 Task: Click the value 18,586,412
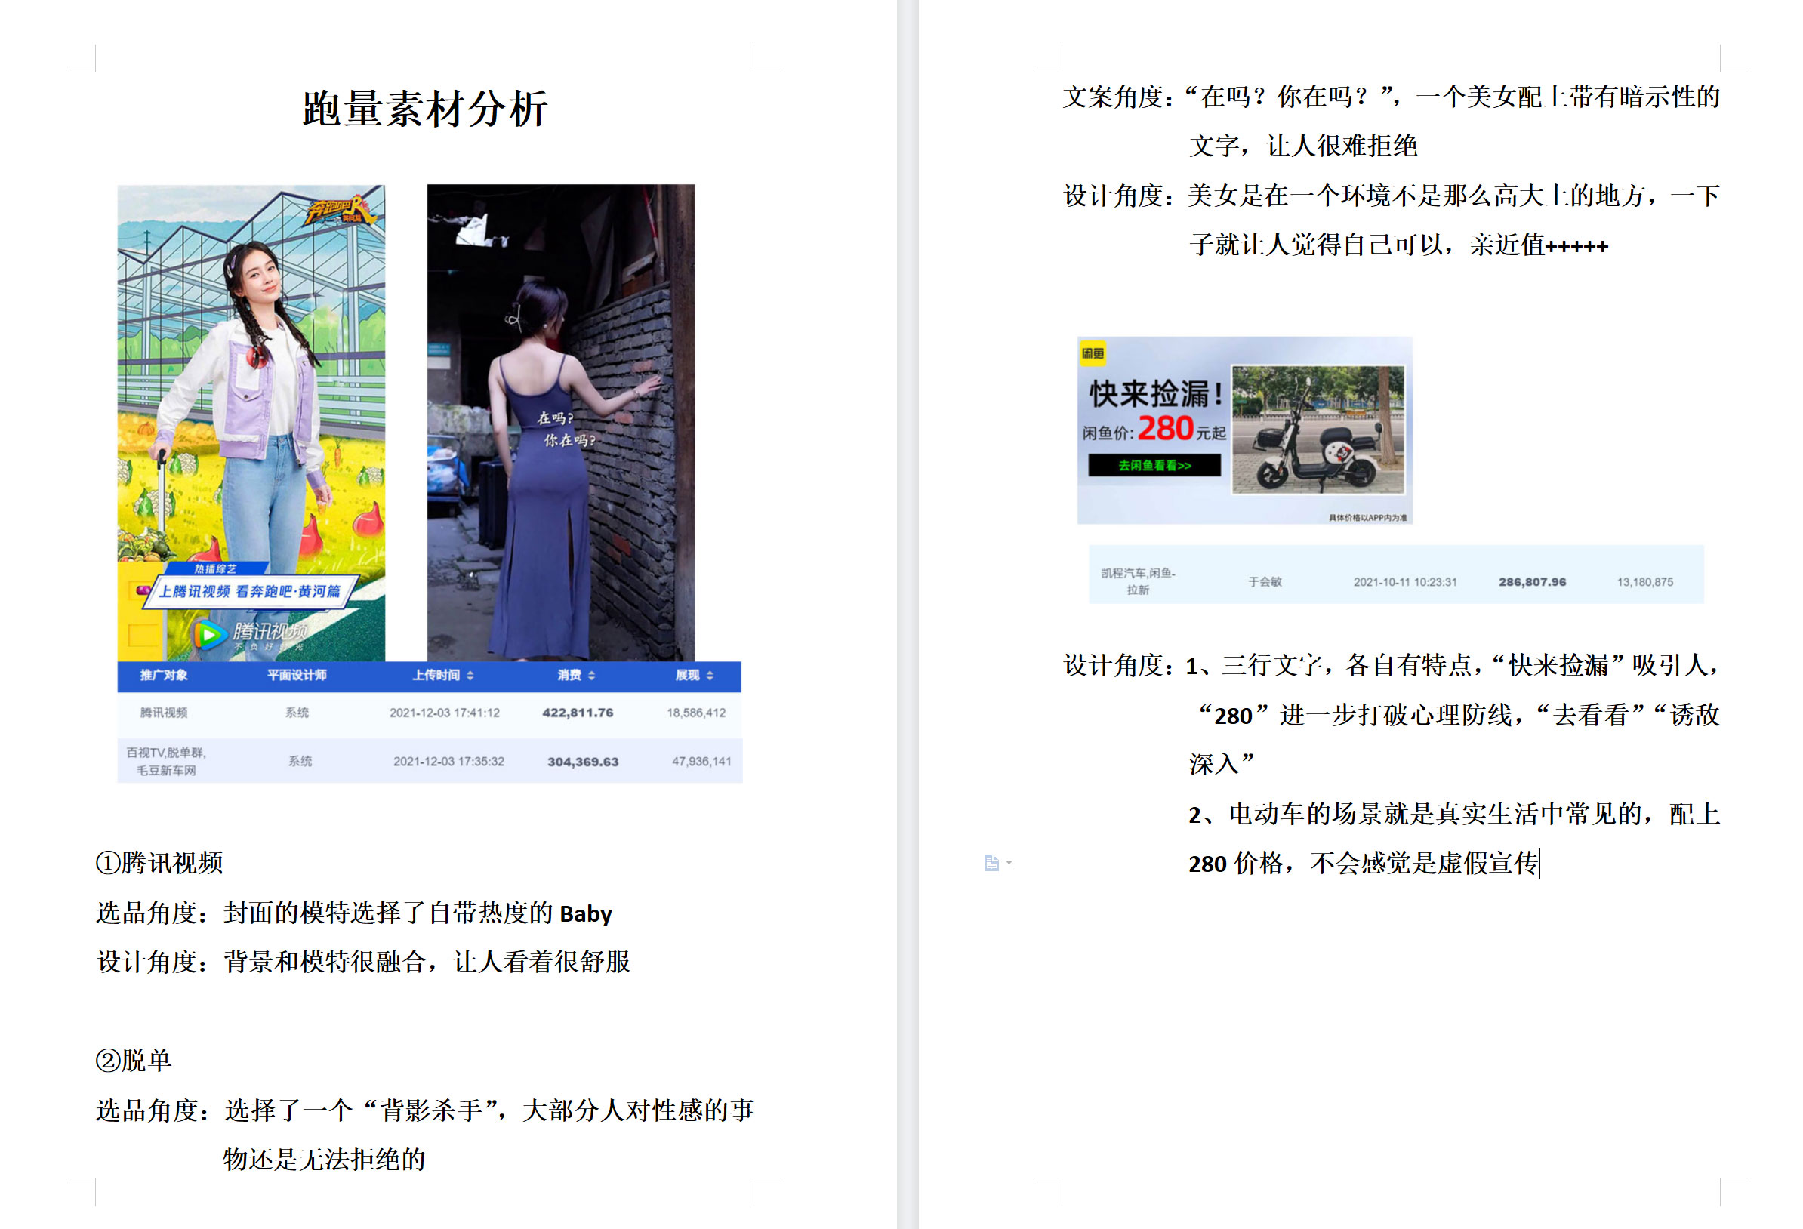(x=696, y=713)
